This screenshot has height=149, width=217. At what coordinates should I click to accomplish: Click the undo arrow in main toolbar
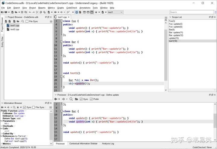pos(30,12)
